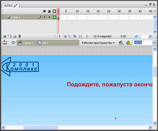Click the timeline vertical scrollbar thumb
158x131 pixels.
[x=155, y=24]
